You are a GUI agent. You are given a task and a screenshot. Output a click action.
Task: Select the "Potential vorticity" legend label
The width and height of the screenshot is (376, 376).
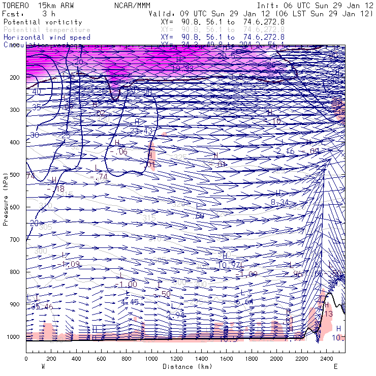coord(43,22)
